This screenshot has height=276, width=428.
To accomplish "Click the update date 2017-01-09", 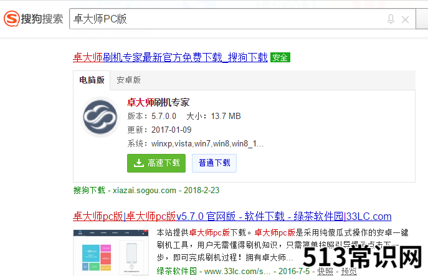I will pos(171,130).
